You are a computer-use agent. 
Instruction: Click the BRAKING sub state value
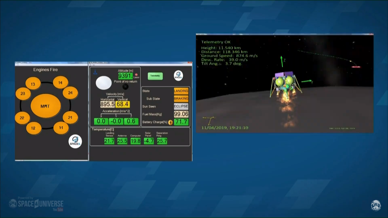coord(181,98)
